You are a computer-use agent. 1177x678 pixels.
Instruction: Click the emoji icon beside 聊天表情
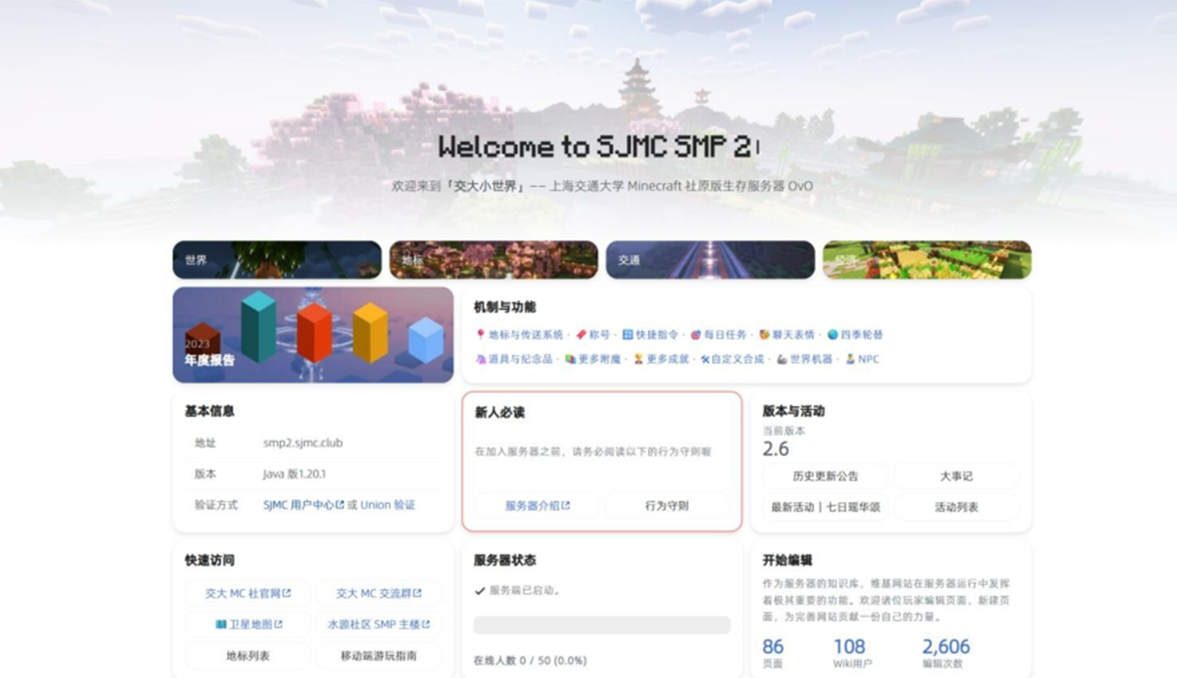point(764,334)
